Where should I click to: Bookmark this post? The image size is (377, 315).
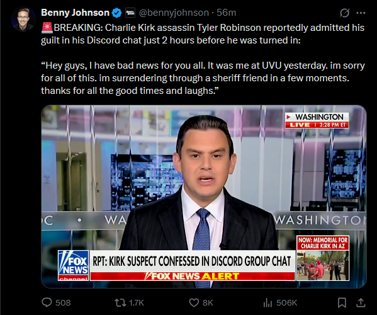(342, 303)
